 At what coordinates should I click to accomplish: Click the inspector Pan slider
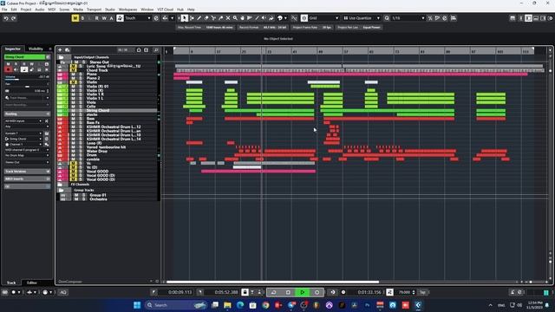[27, 87]
